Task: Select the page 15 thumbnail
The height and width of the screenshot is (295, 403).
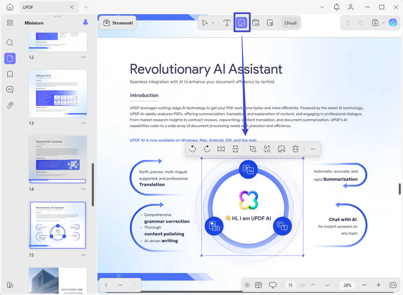Action: tap(58, 225)
